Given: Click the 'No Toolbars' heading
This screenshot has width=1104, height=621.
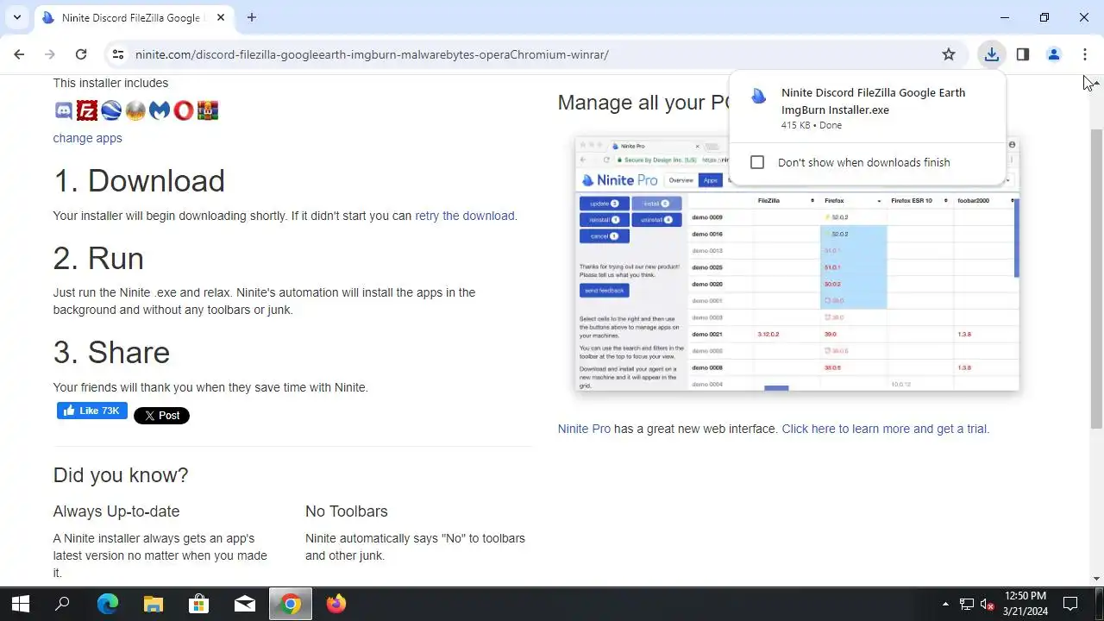Looking at the screenshot, I should 347,511.
